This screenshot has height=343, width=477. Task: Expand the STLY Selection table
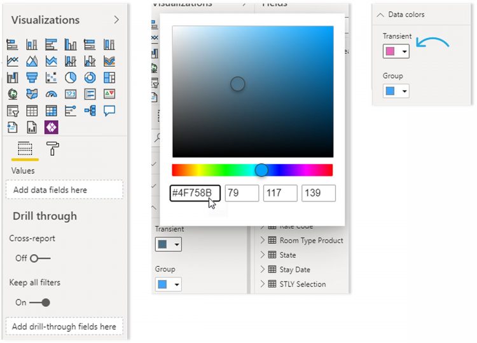coord(262,284)
